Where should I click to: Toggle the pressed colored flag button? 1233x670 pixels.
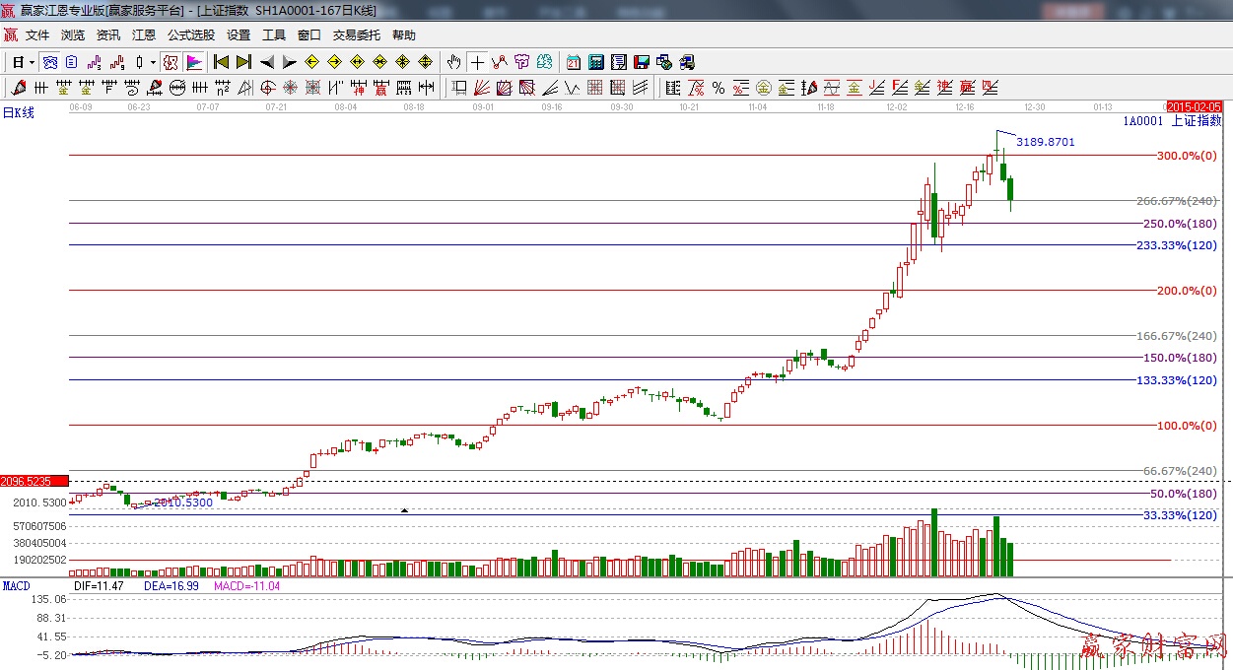click(194, 62)
